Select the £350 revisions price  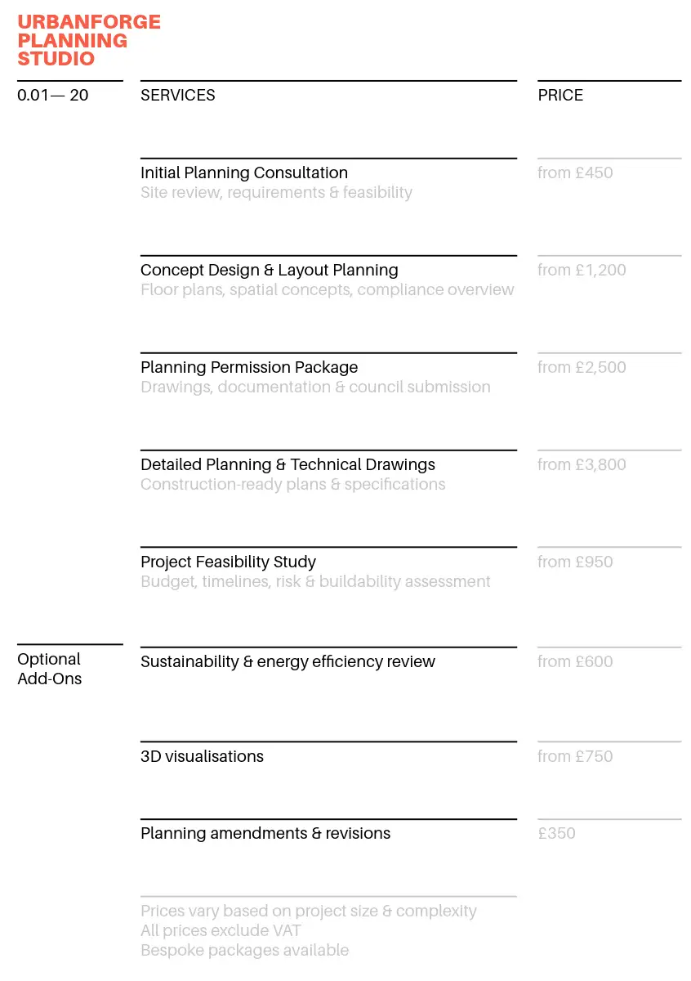pos(556,834)
